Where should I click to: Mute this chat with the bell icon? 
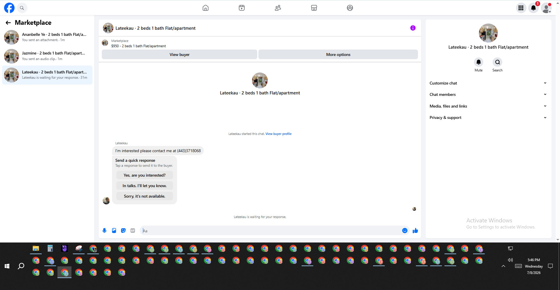[479, 62]
